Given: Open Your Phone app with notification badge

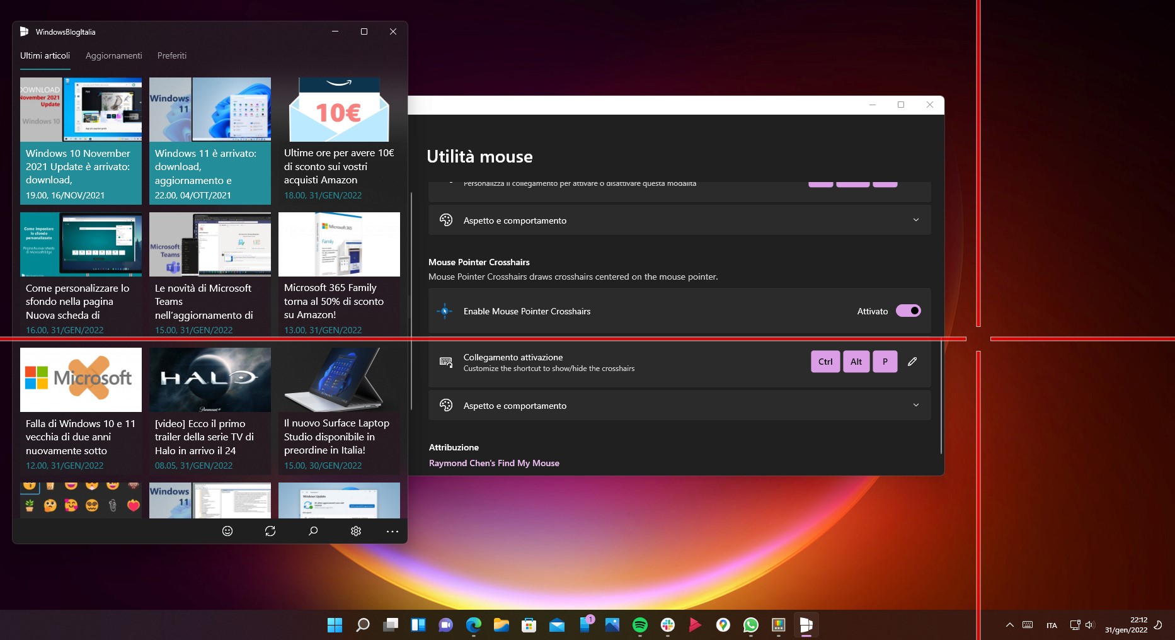Looking at the screenshot, I should pos(586,625).
